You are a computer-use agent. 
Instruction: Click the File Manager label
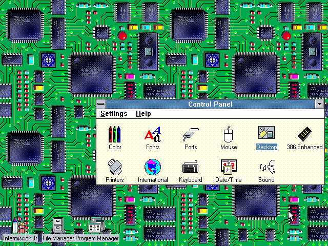[58, 238]
